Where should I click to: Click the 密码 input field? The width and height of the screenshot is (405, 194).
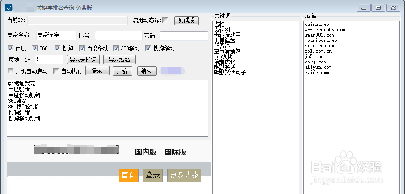point(184,36)
